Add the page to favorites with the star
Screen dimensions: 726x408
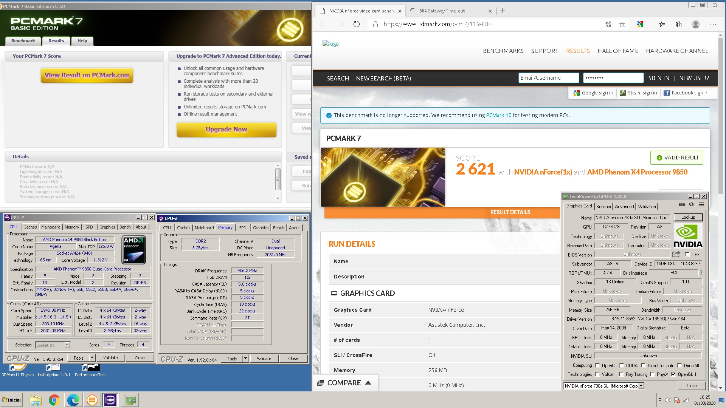(x=622, y=24)
